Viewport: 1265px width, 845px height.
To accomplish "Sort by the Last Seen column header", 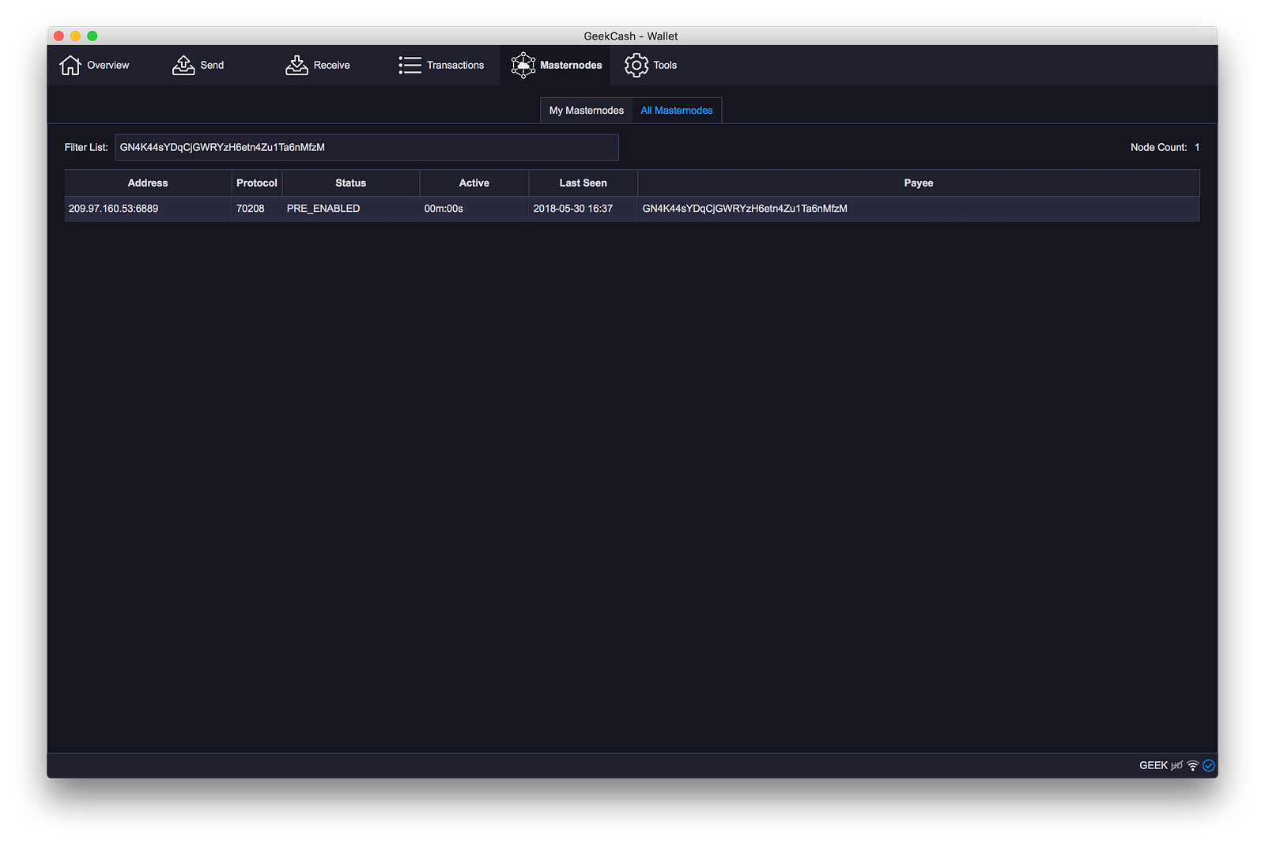I will coord(583,183).
